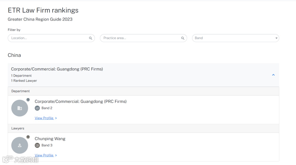Select the Chunping Wang lawyer name
Screen dimensions: 296x165
tap(50, 139)
